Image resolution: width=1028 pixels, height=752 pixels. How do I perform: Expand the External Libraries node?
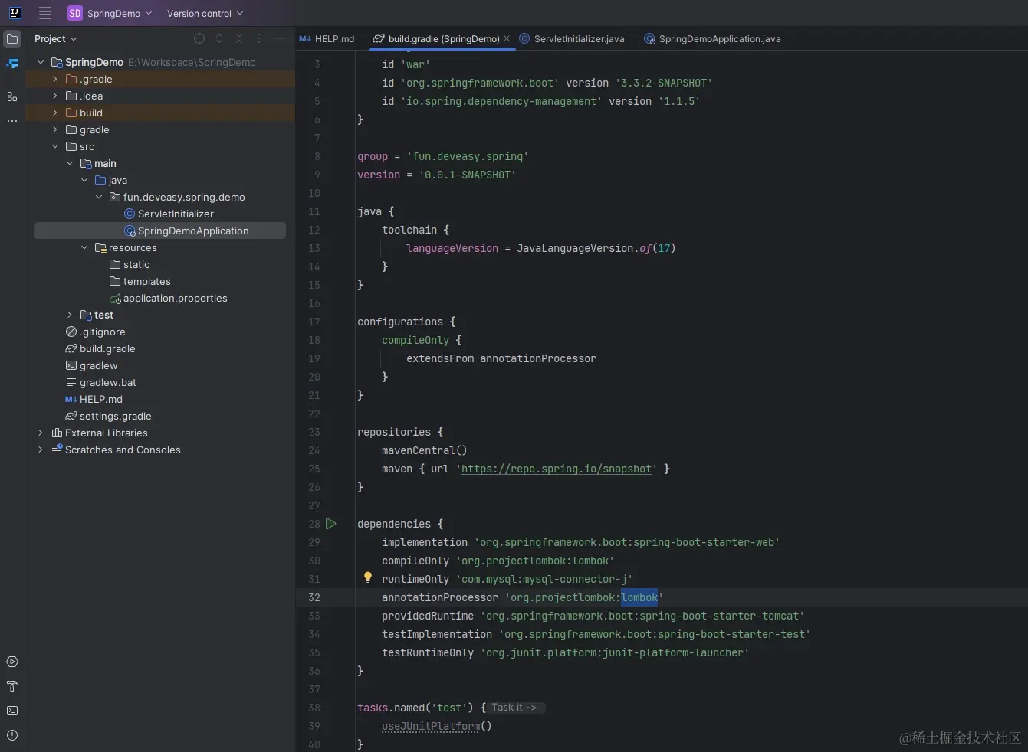(x=41, y=433)
